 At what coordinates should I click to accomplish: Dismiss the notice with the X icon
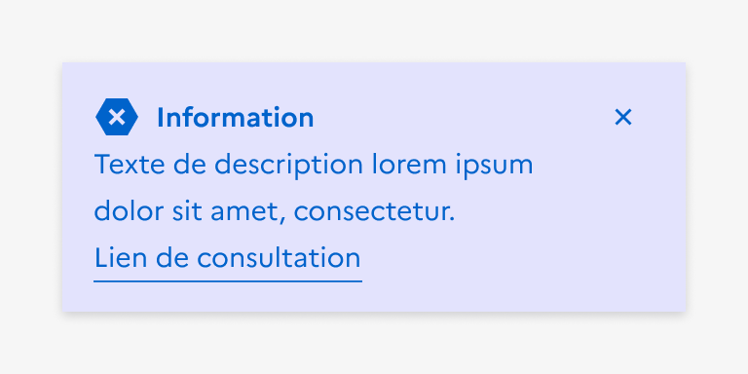tap(623, 117)
